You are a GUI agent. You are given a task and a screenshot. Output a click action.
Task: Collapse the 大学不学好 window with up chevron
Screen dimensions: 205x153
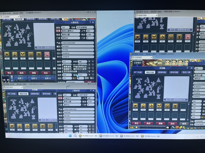coord(91,84)
